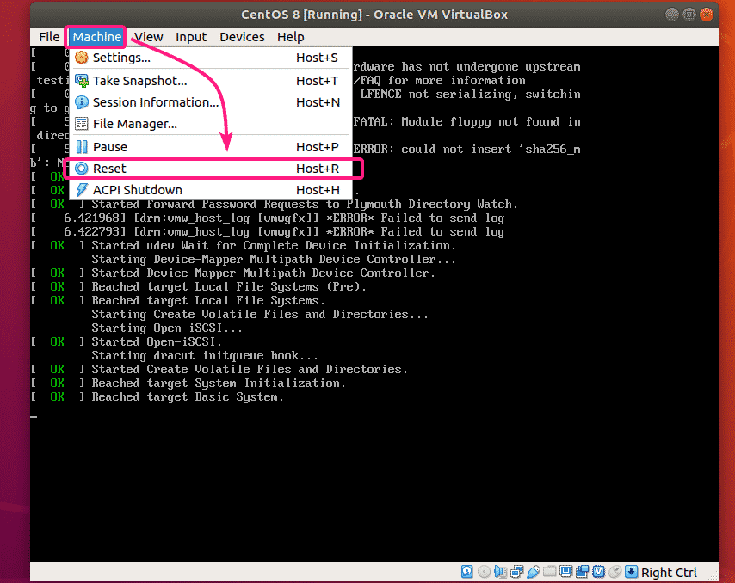Screen dimensions: 735x583
Task: Click the 6.422793 vmwgfx ERROR line
Action: tap(268, 232)
